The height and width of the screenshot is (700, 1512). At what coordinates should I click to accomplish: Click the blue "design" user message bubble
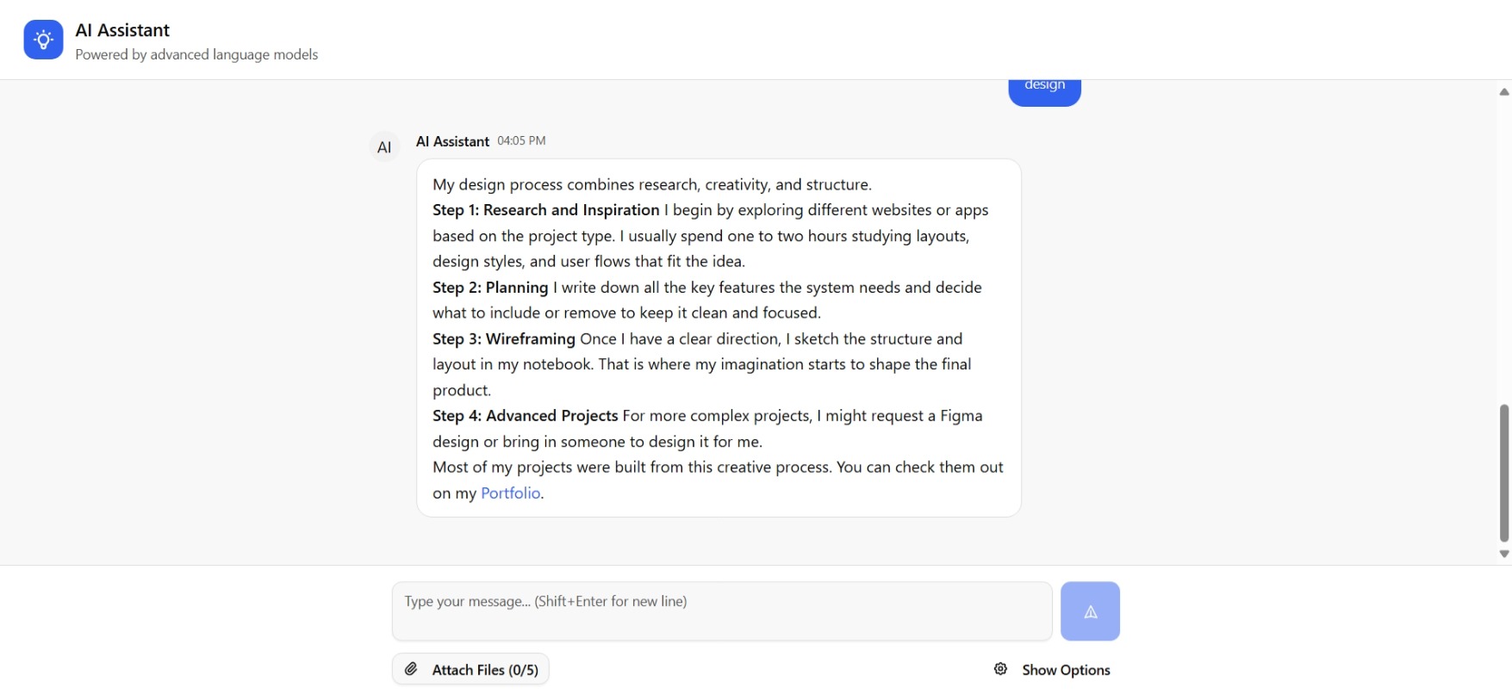pyautogui.click(x=1044, y=89)
